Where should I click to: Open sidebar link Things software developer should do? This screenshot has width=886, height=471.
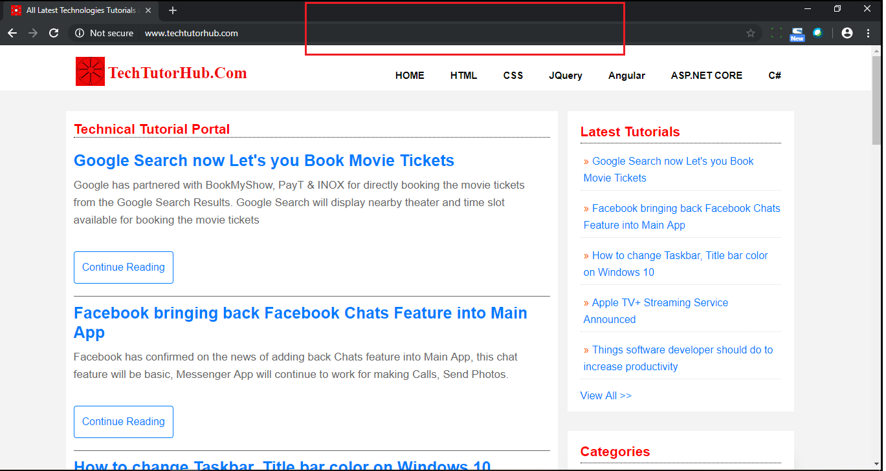click(678, 358)
